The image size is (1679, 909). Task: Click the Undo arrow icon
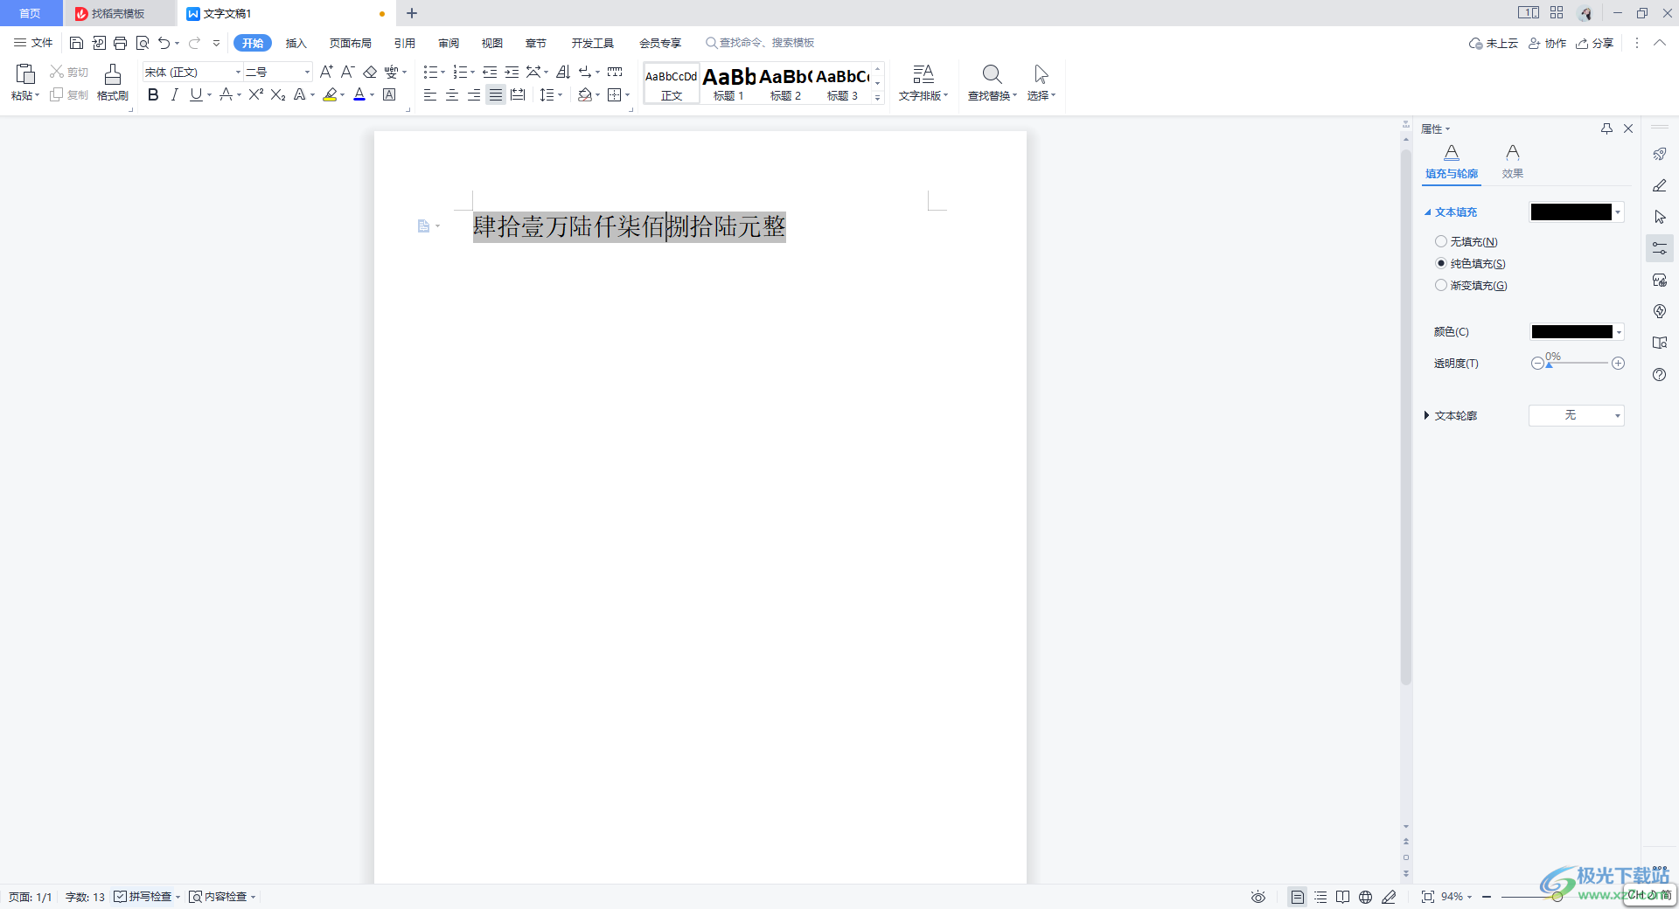coord(164,43)
